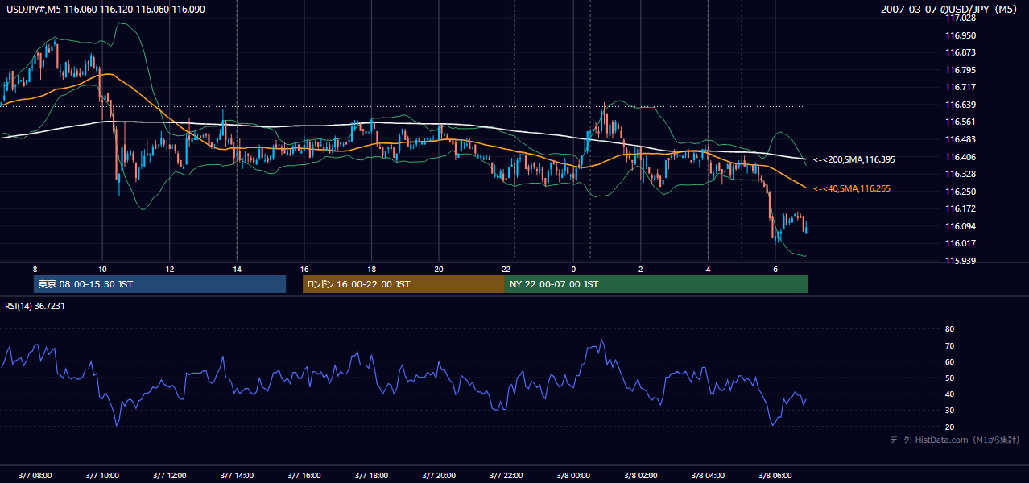Select the NY 22:00-07:00 JST session bar
This screenshot has height=483, width=1029.
(x=656, y=284)
